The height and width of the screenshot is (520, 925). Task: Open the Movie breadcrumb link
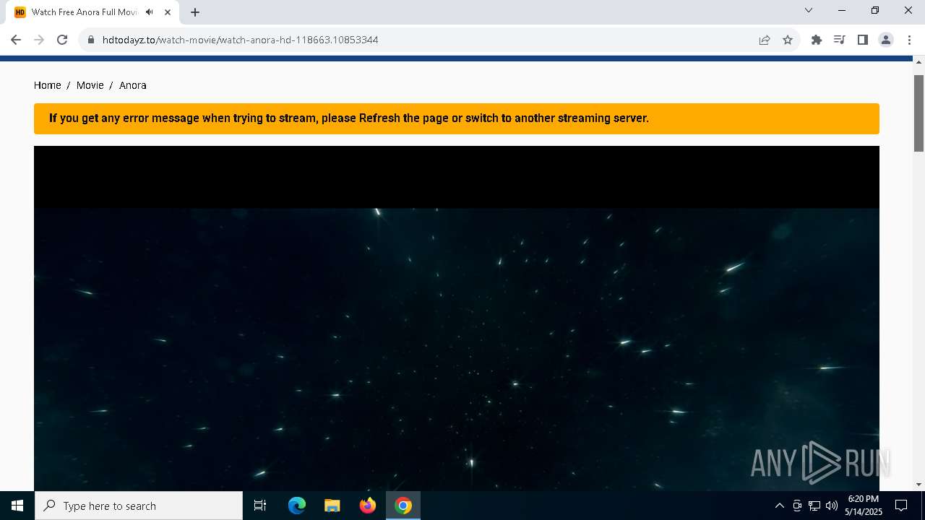point(90,85)
